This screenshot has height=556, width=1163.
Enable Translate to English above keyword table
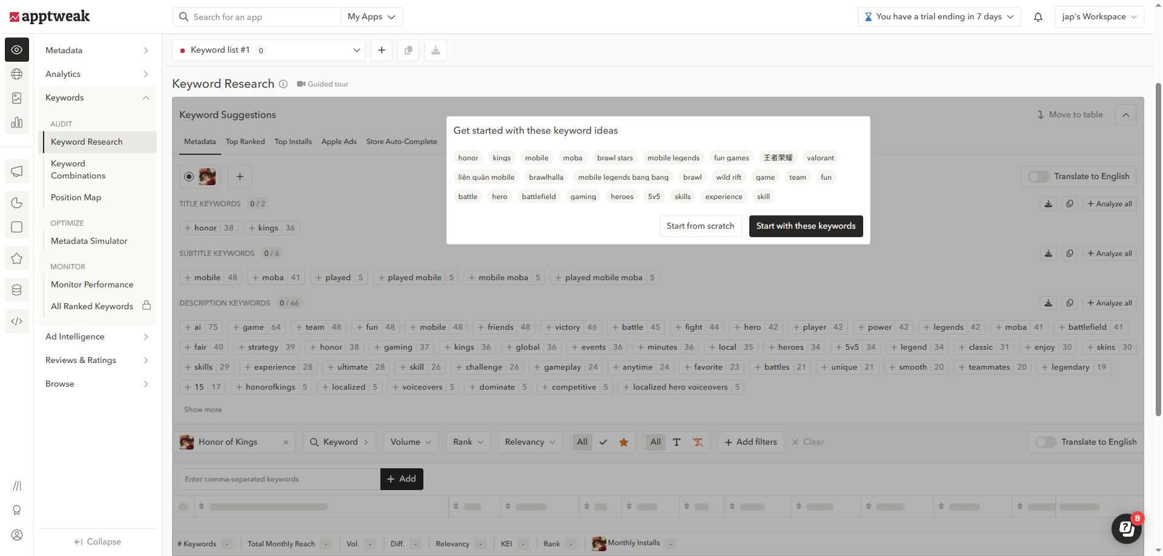[x=1046, y=442]
